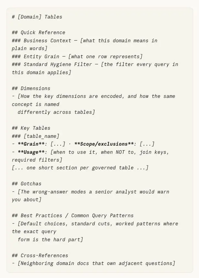
Task: Click the "## Dimensions" heading
Action: tap(31, 88)
